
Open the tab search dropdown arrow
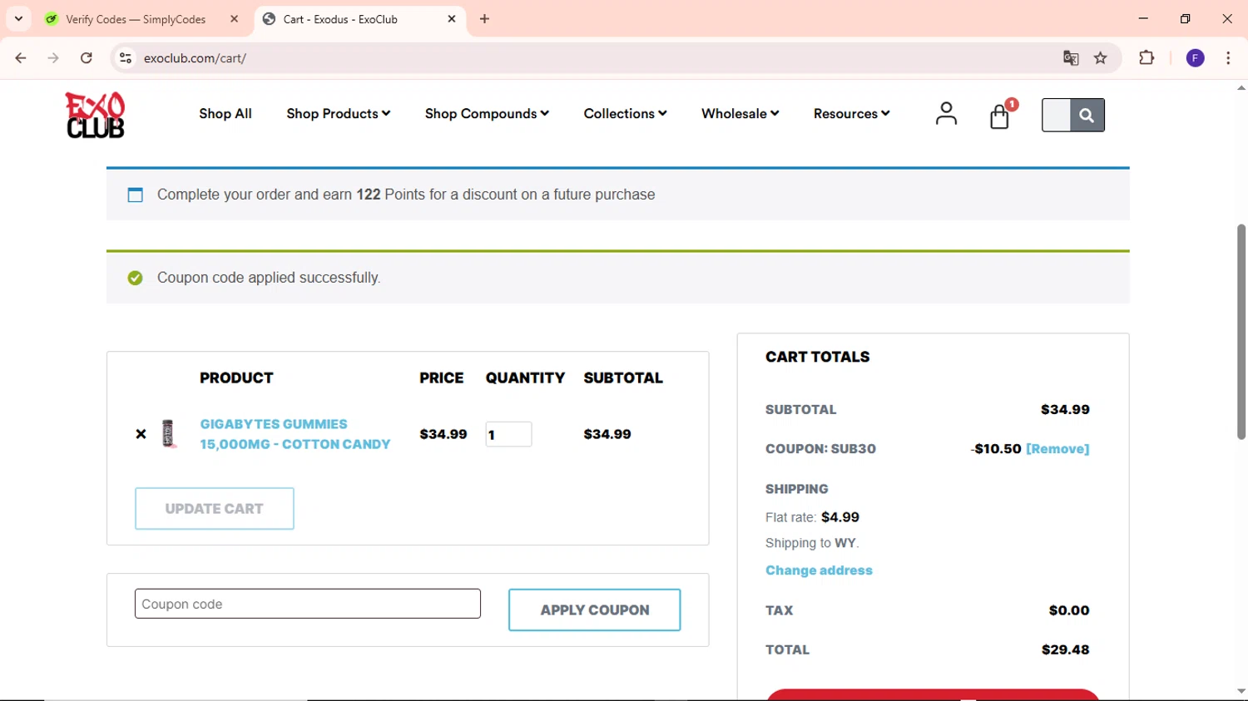(x=18, y=19)
